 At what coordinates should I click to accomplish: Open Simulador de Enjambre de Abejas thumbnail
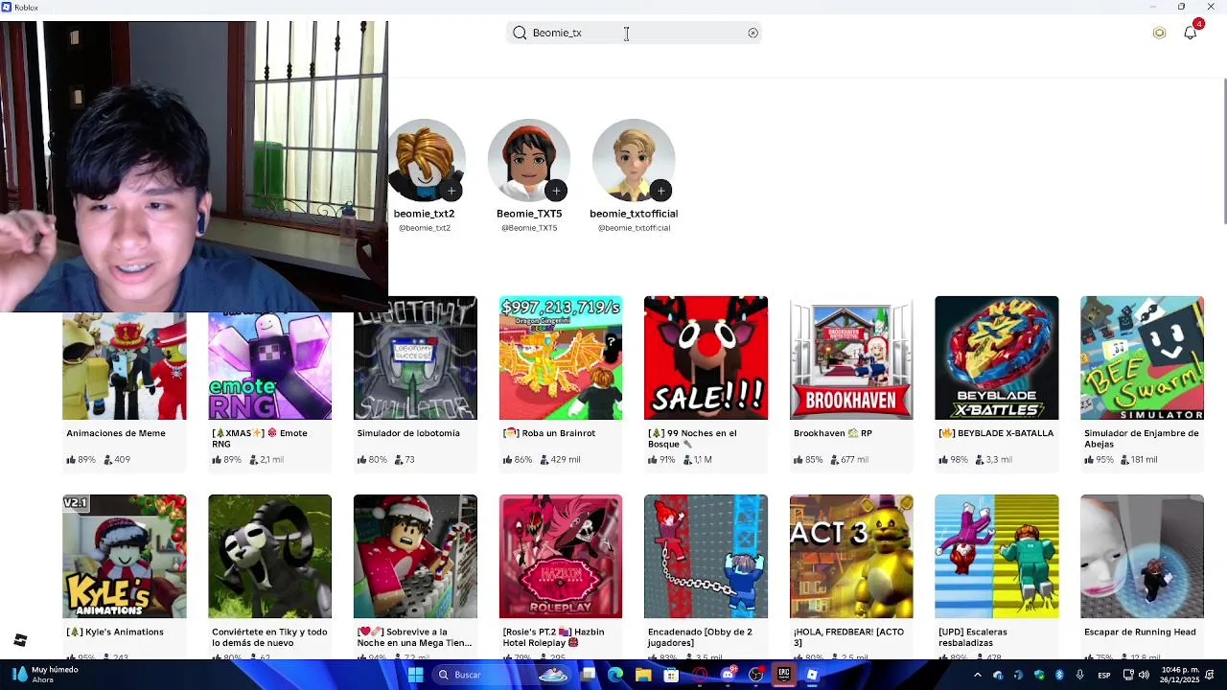1142,357
